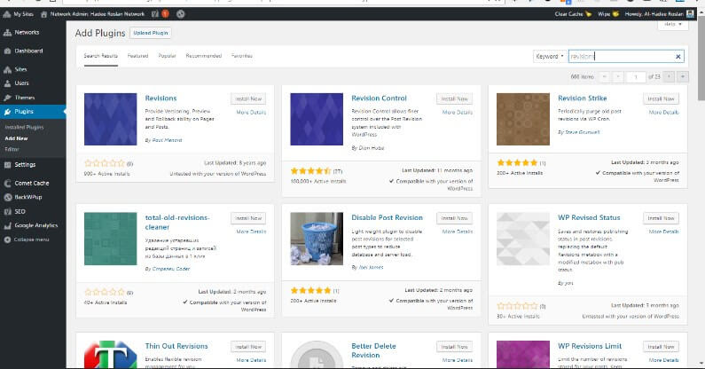Screen dimensions: 705x369
Task: Click the current page number field
Action: (636, 77)
